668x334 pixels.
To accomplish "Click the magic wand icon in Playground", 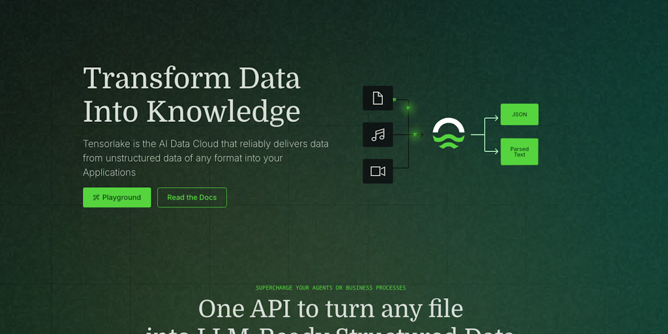I will [97, 198].
